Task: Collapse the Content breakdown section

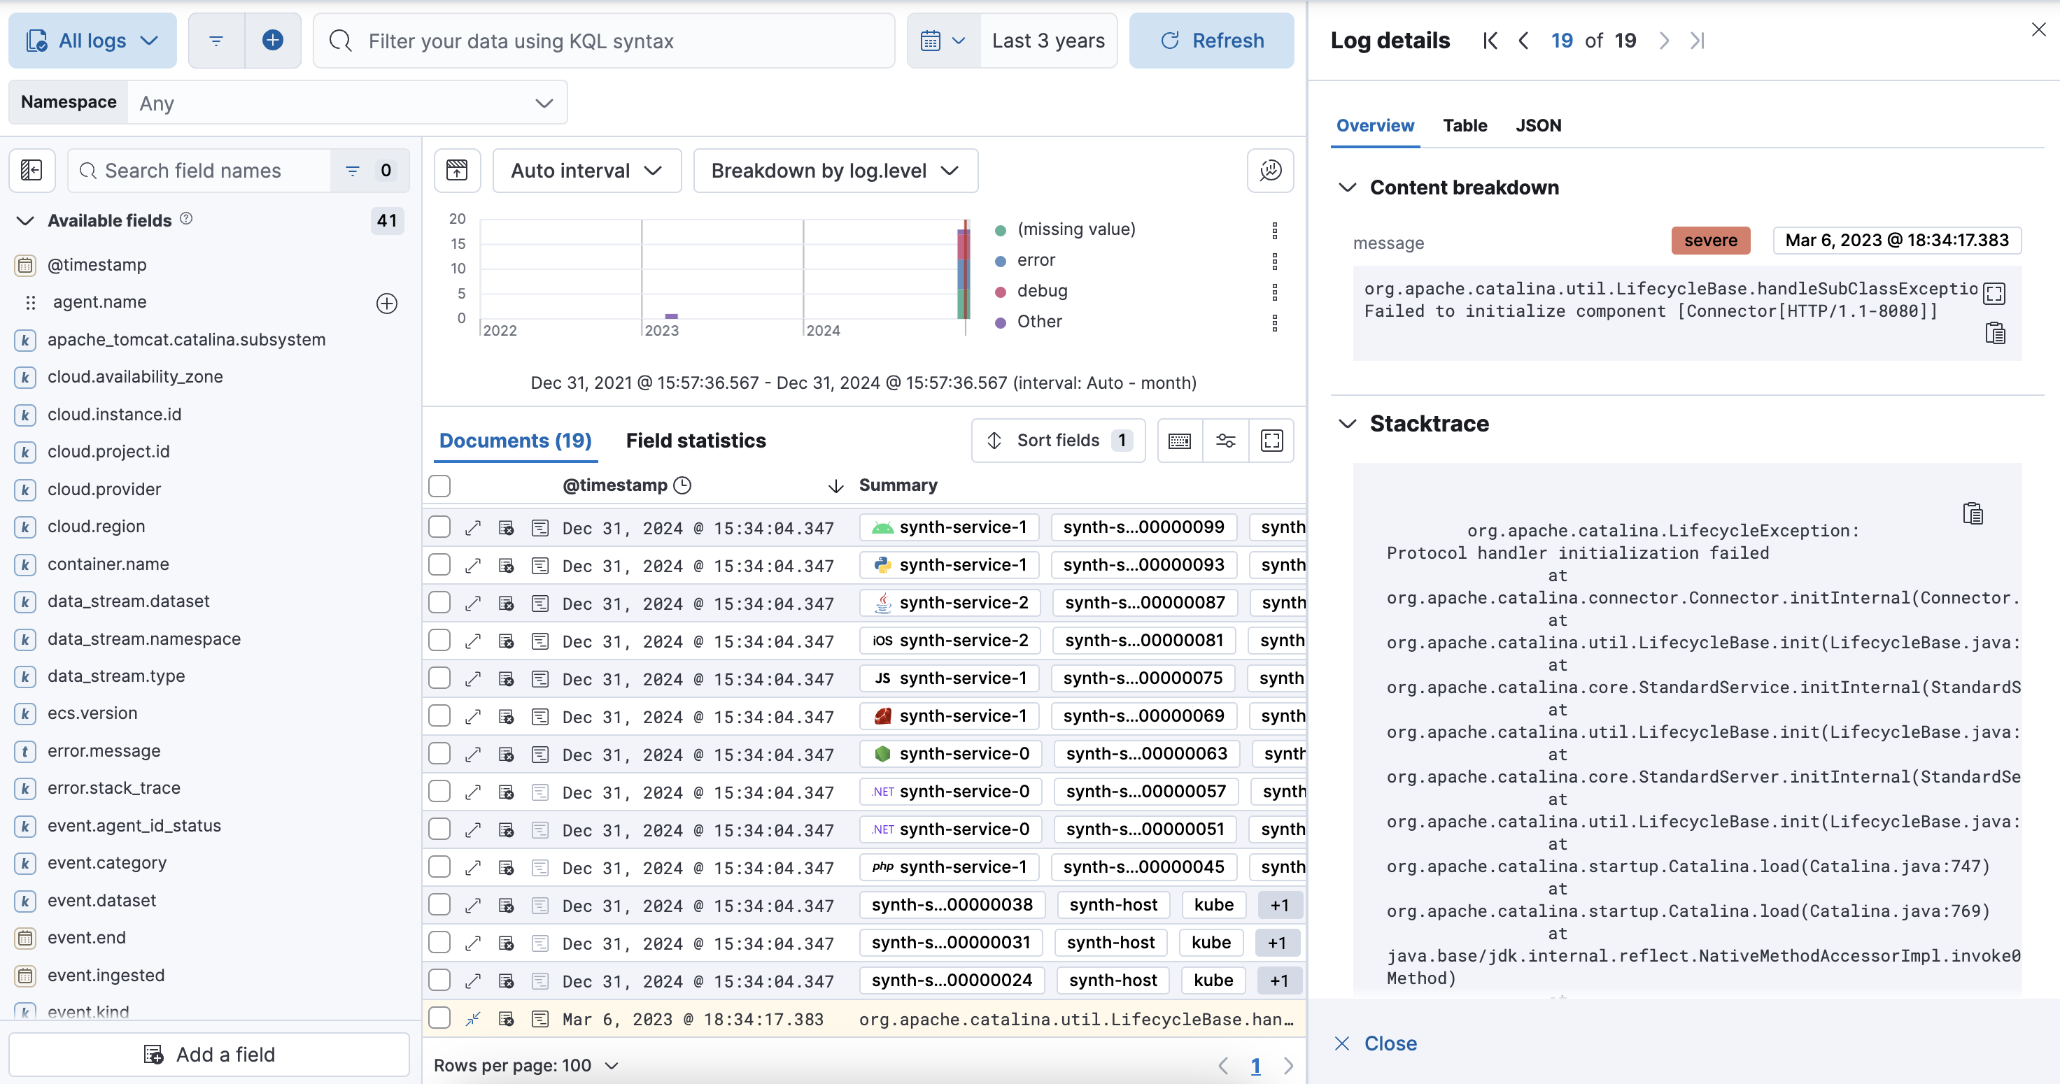Action: coord(1348,187)
